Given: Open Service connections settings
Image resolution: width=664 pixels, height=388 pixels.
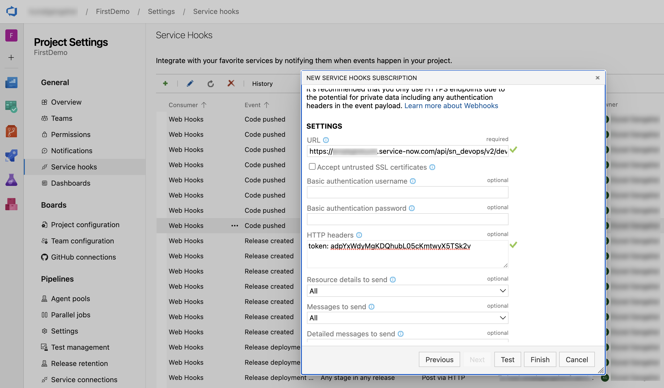Looking at the screenshot, I should (x=84, y=380).
